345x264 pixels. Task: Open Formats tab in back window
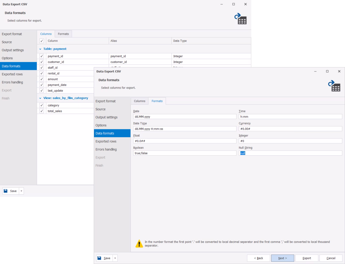(63, 34)
